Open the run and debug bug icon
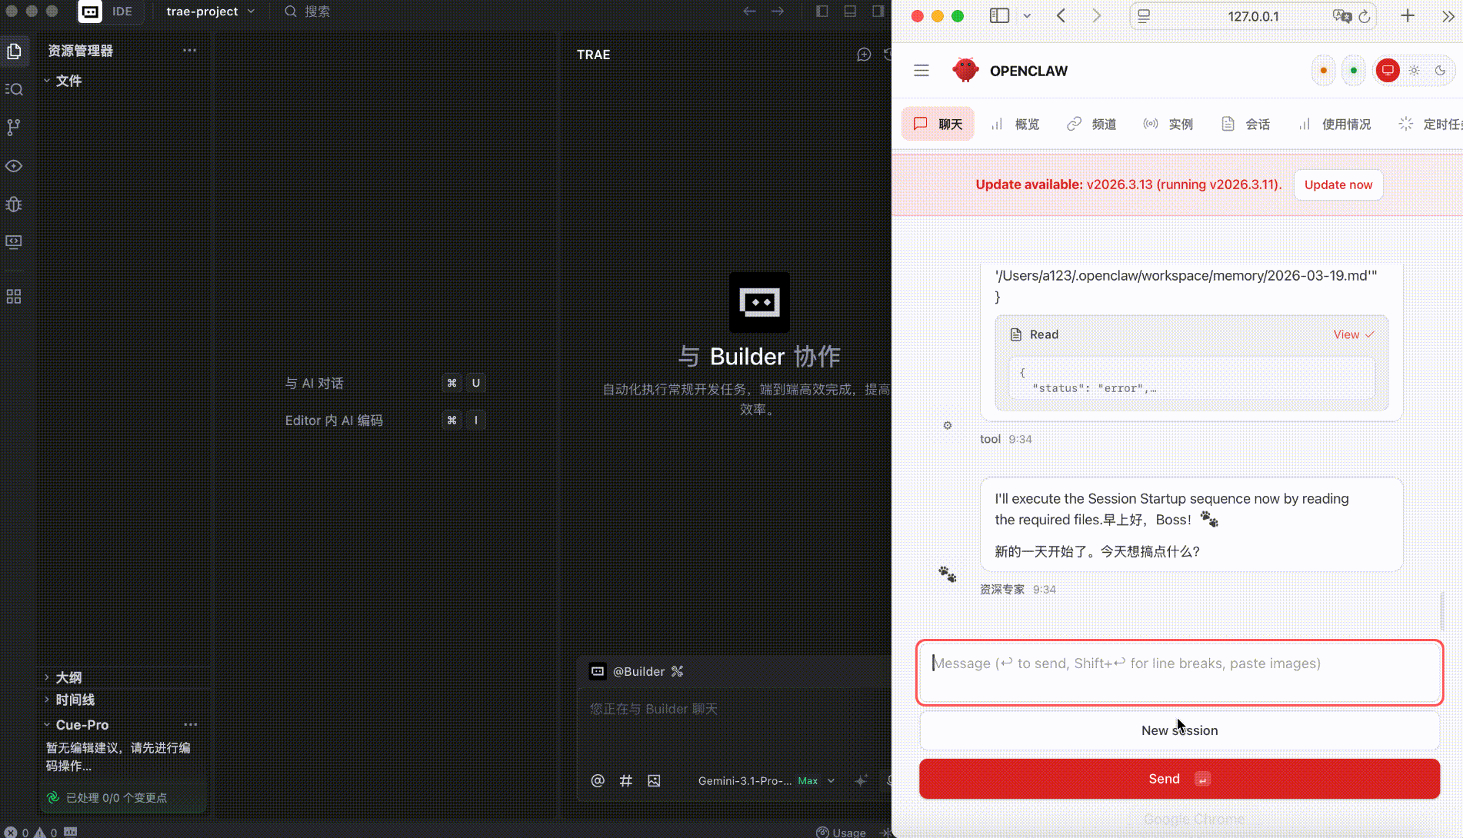The image size is (1463, 838). [x=14, y=205]
